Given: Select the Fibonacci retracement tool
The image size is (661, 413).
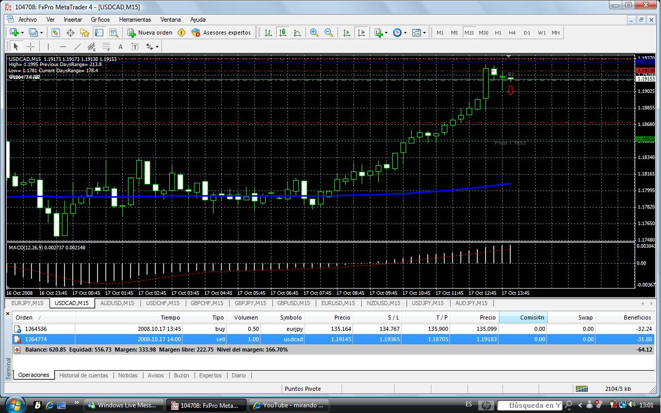Looking at the screenshot, I should [106, 46].
